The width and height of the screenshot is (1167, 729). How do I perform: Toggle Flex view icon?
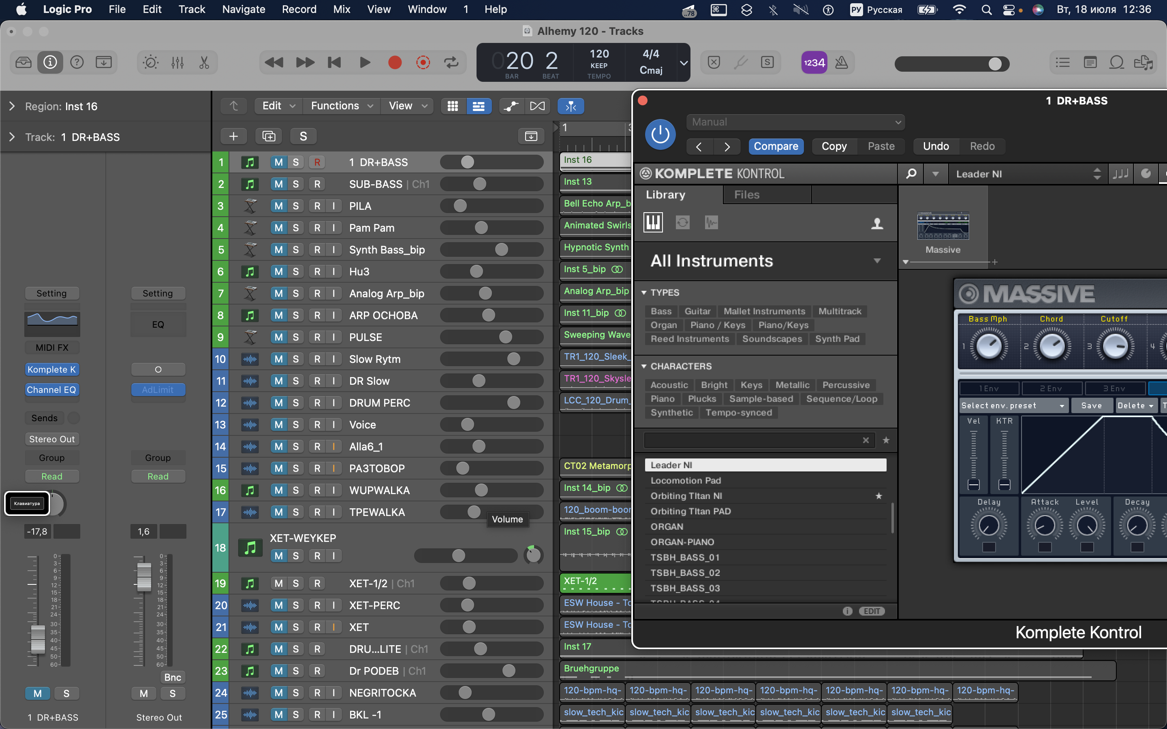tap(537, 106)
